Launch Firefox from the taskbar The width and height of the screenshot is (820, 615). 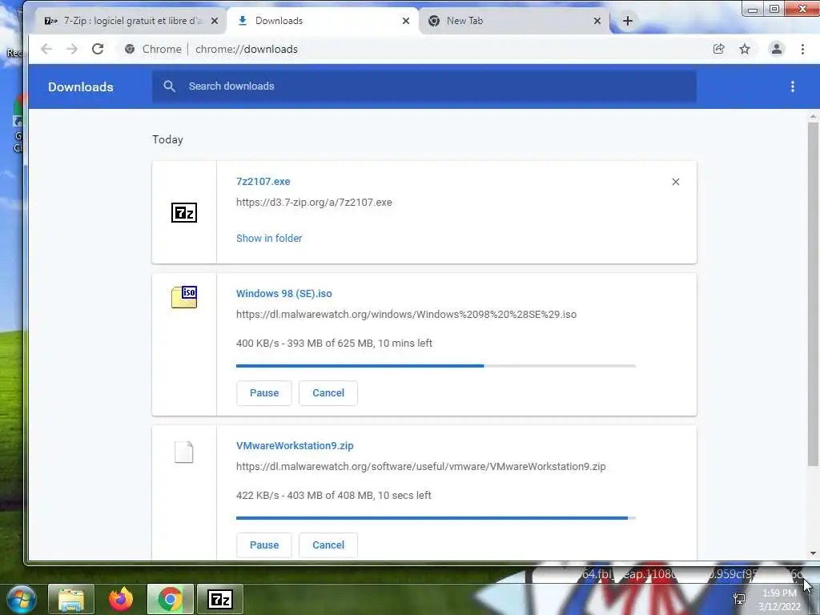pyautogui.click(x=121, y=599)
